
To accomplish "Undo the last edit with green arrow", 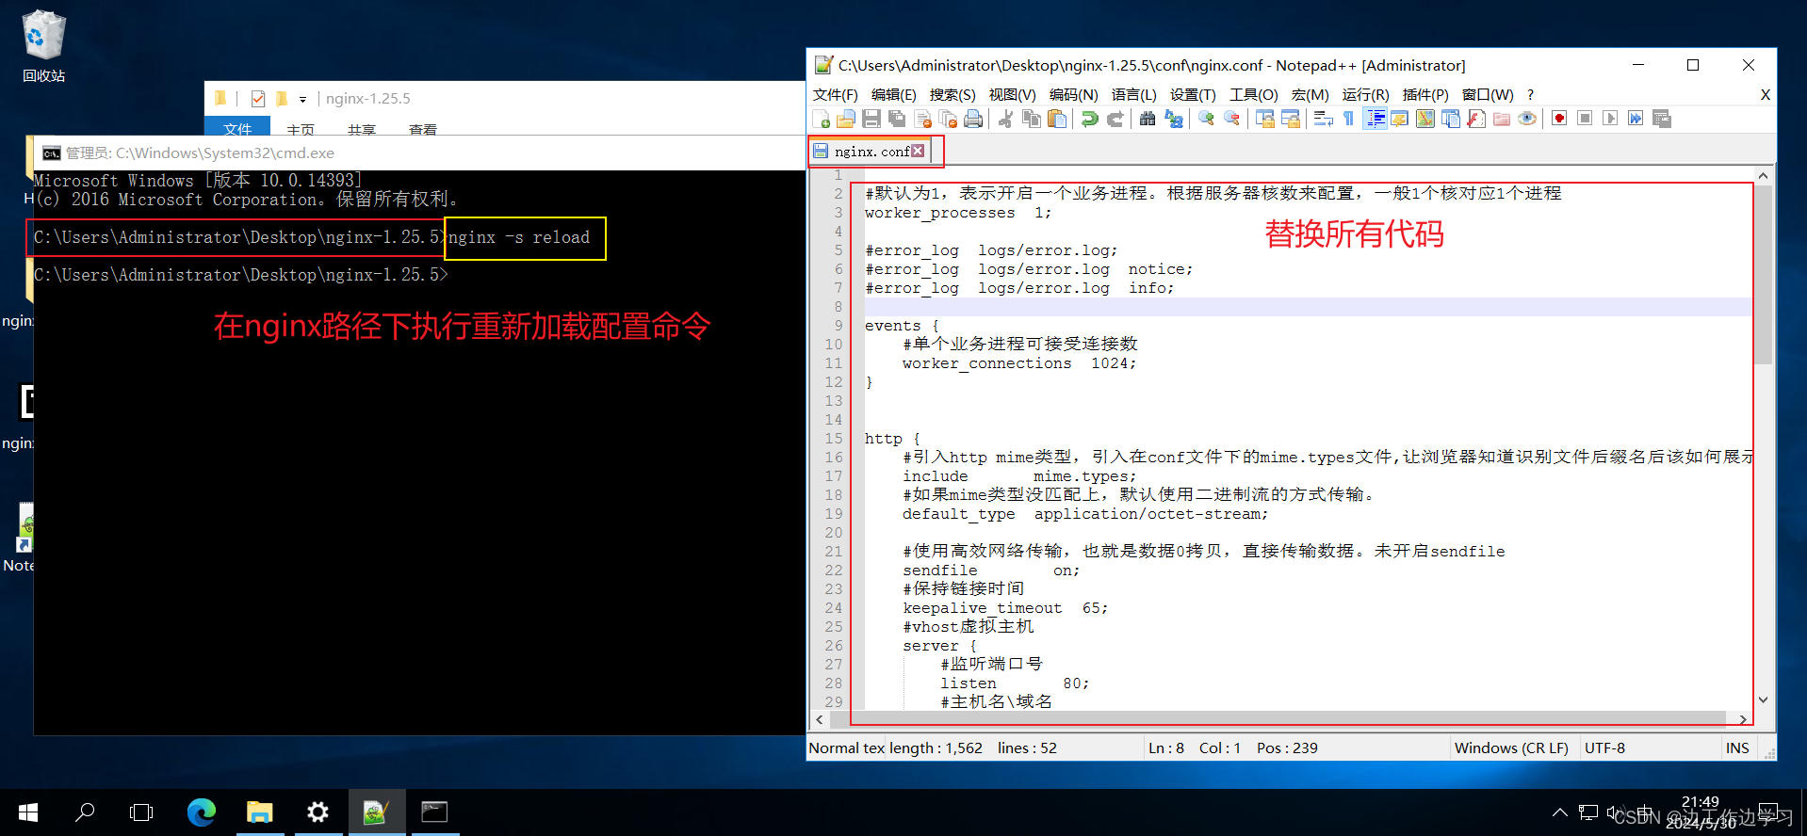I will (x=1090, y=119).
